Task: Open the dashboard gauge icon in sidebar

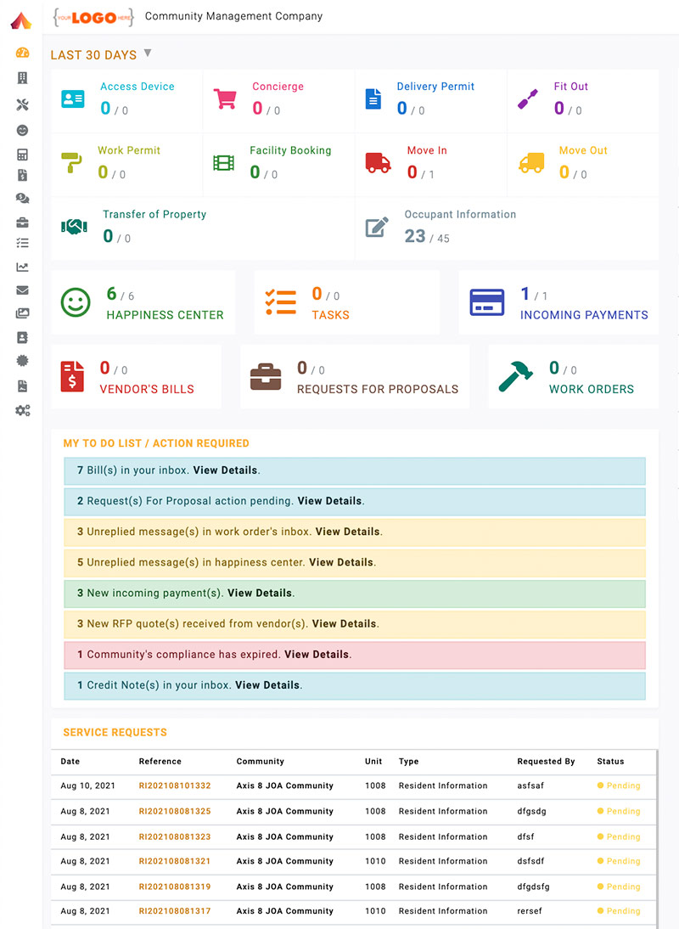Action: point(23,53)
